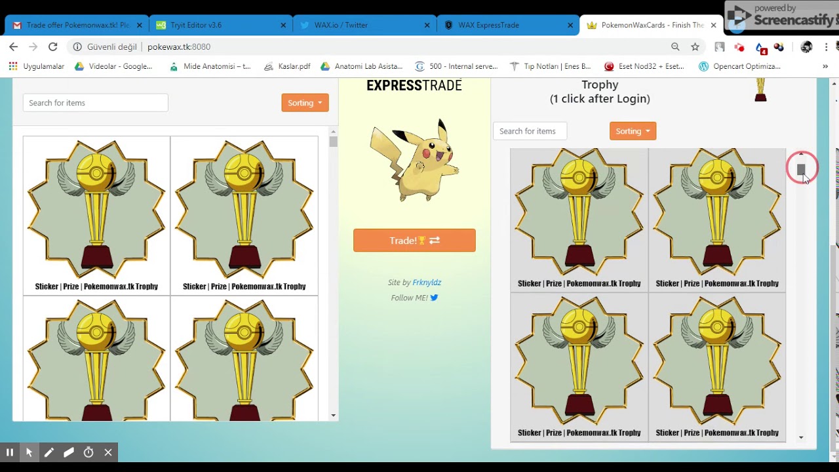The image size is (839, 472).
Task: Open the right inventory Sorting dropdown
Action: [x=633, y=131]
